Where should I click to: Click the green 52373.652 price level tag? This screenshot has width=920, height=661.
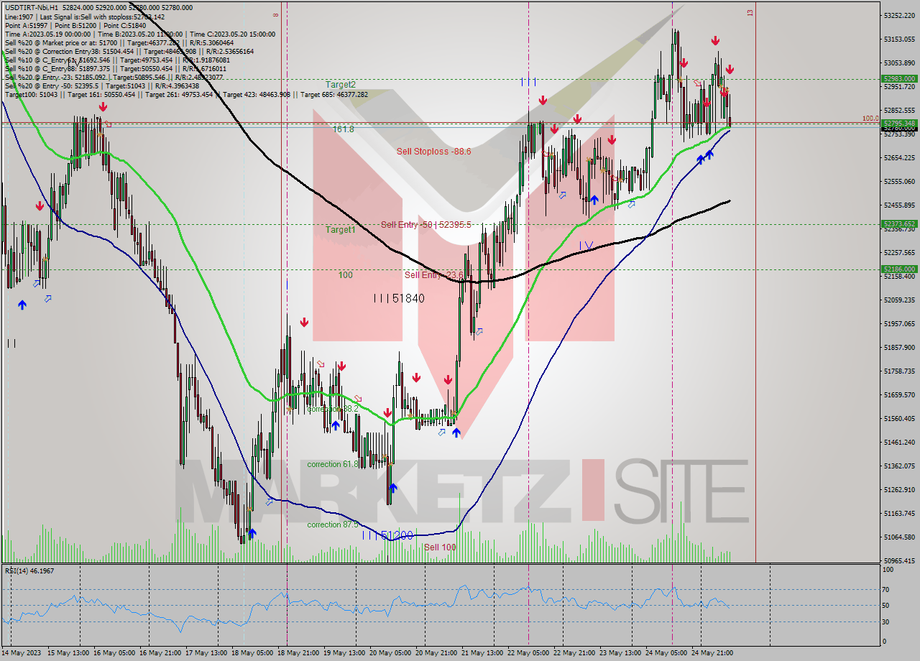[x=898, y=223]
